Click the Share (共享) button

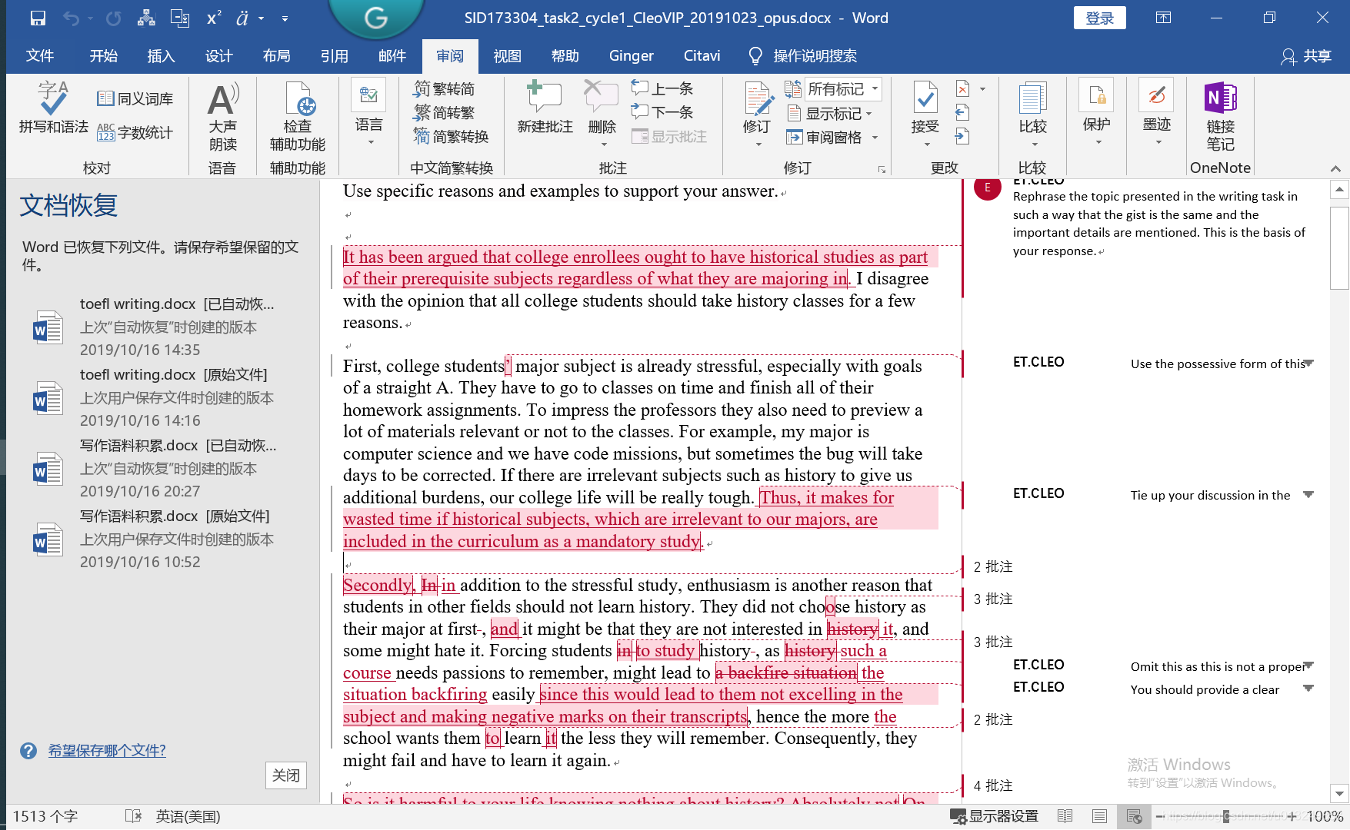[x=1306, y=56]
